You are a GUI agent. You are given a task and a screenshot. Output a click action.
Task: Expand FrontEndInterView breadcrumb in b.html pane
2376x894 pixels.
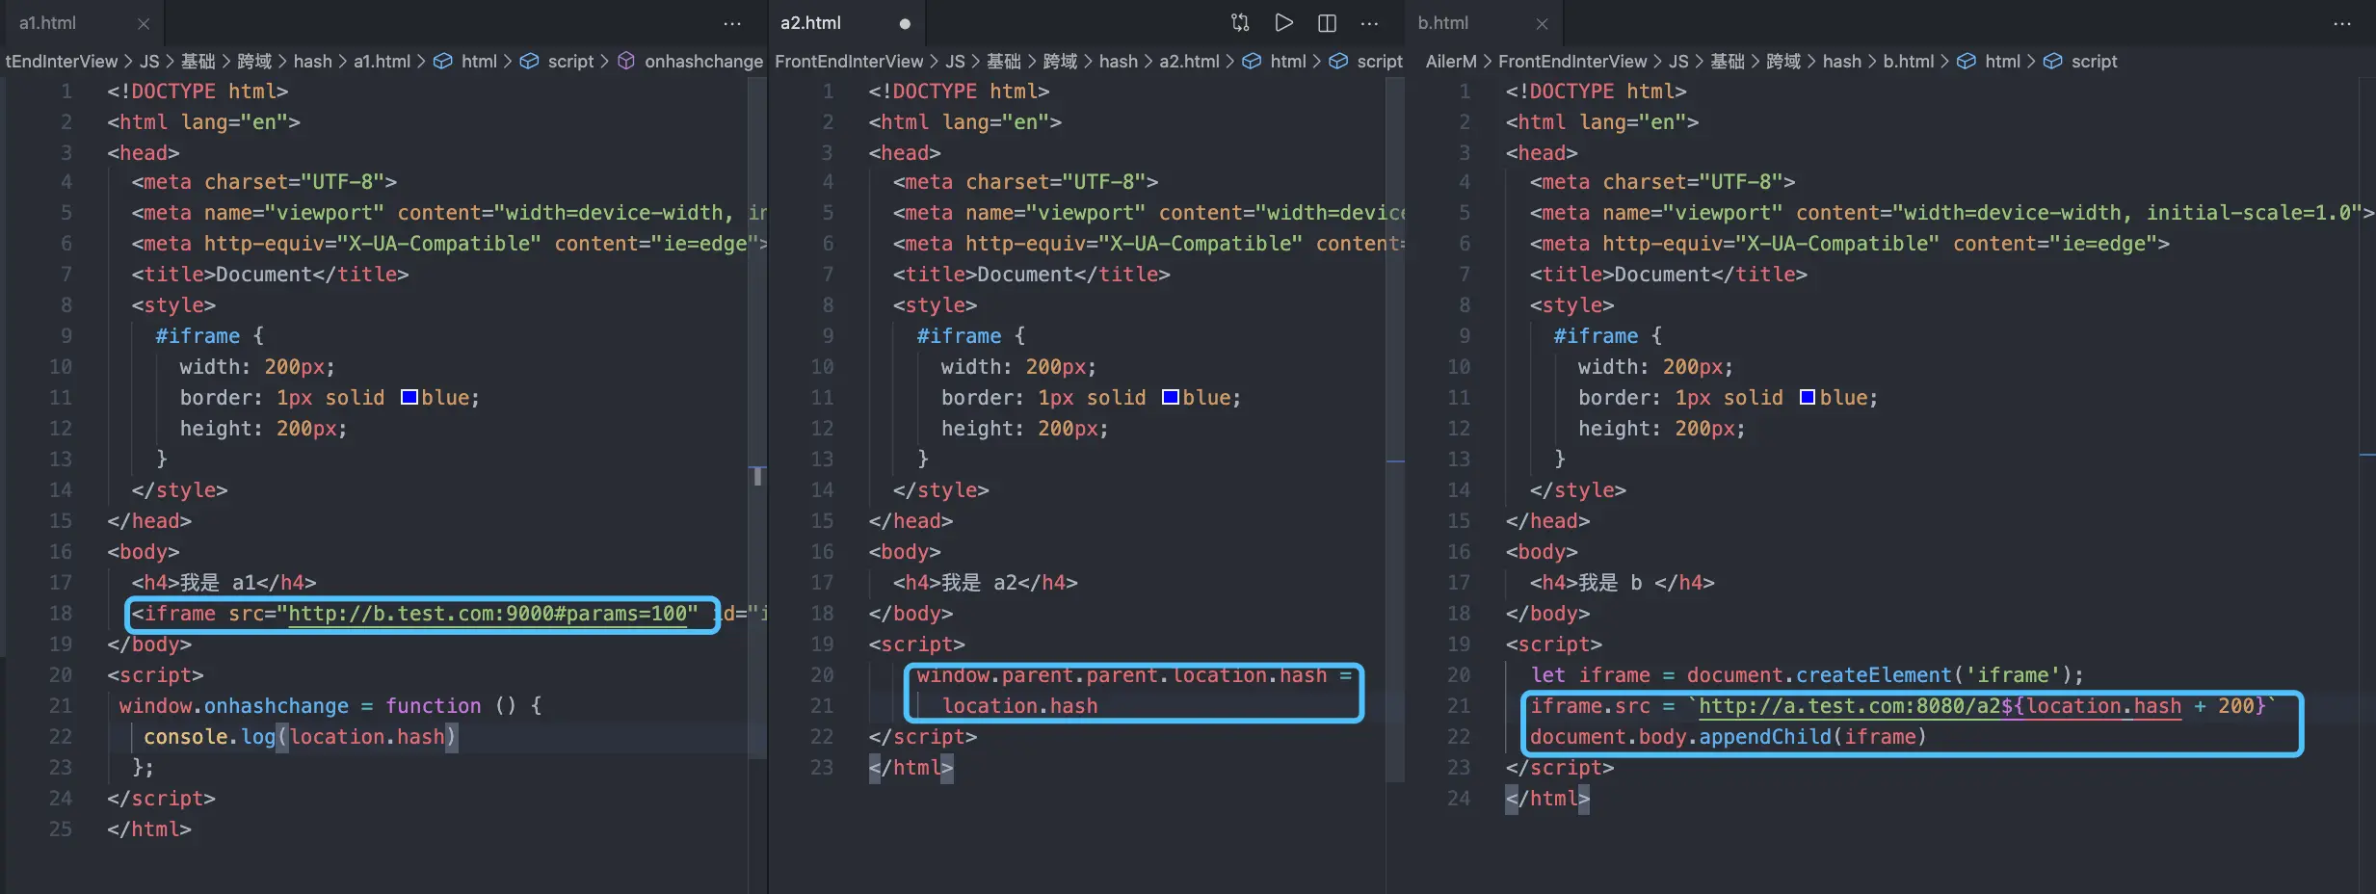point(1572,61)
